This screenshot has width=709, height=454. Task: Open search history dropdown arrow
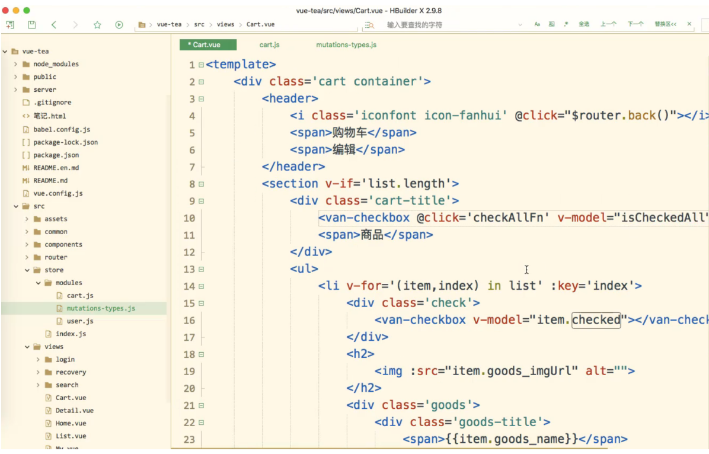520,24
